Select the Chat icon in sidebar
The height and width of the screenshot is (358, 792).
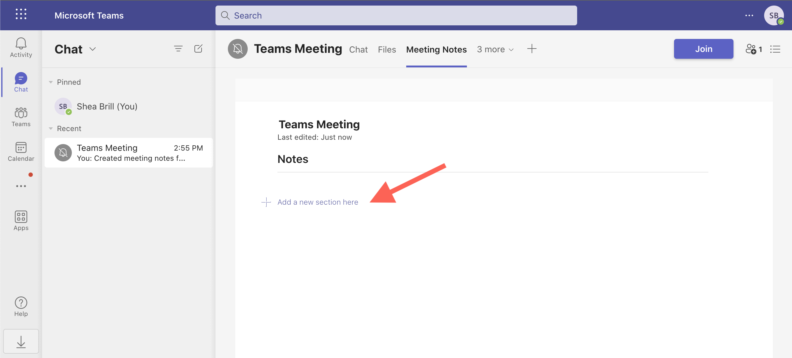coord(21,82)
